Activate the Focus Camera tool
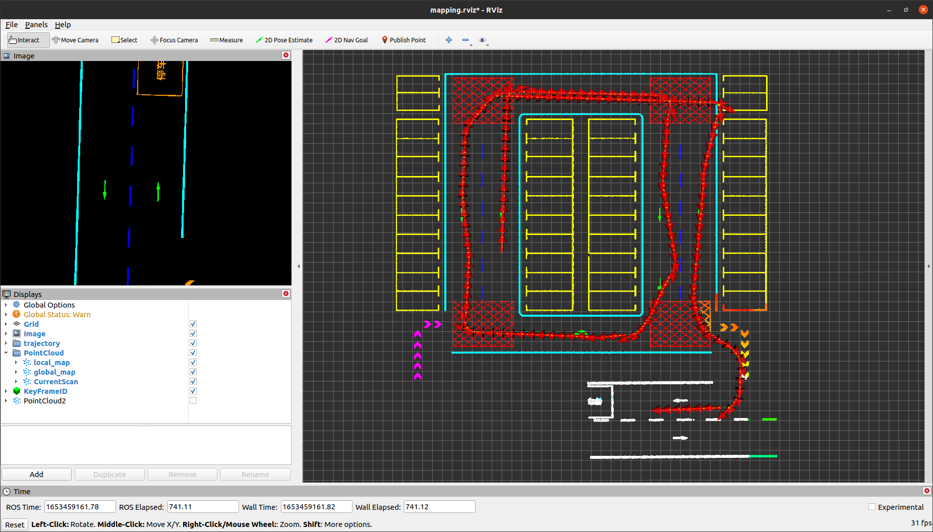Viewport: 933px width, 532px height. tap(174, 40)
